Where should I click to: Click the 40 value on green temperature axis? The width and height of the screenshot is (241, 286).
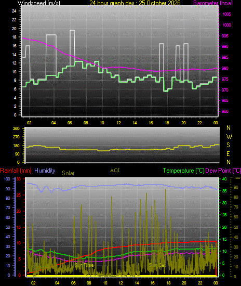pyautogui.click(x=224, y=179)
